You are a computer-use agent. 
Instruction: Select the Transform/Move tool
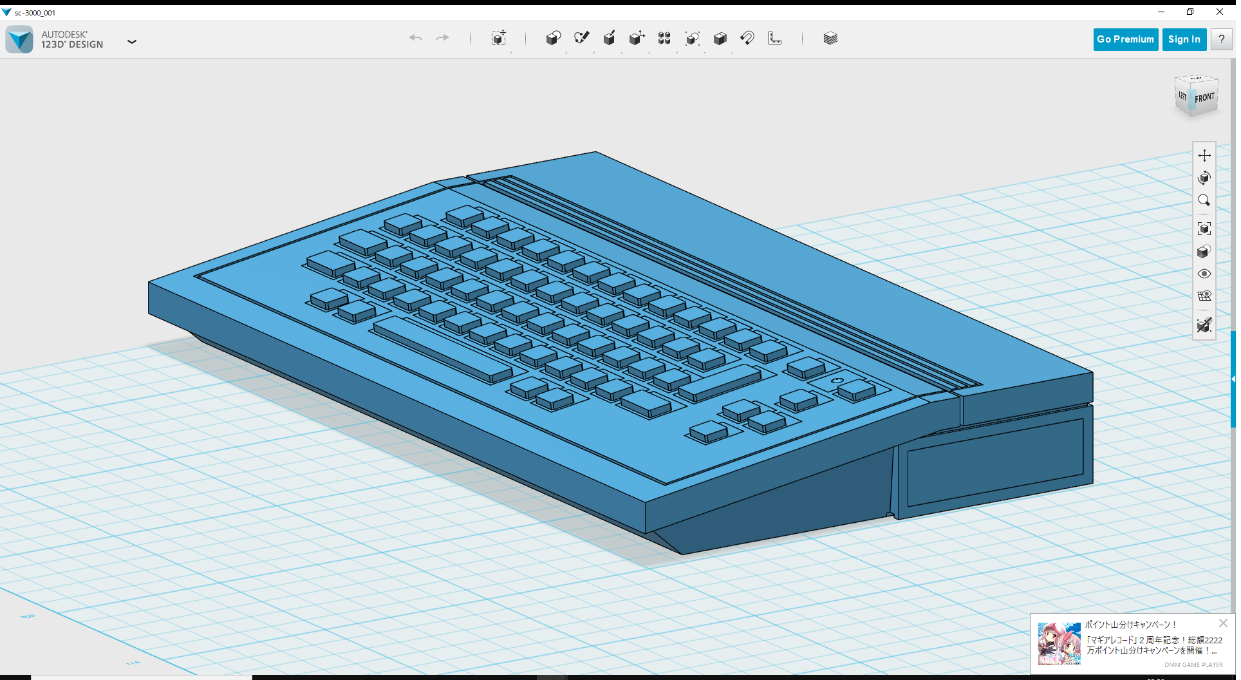pyautogui.click(x=499, y=39)
